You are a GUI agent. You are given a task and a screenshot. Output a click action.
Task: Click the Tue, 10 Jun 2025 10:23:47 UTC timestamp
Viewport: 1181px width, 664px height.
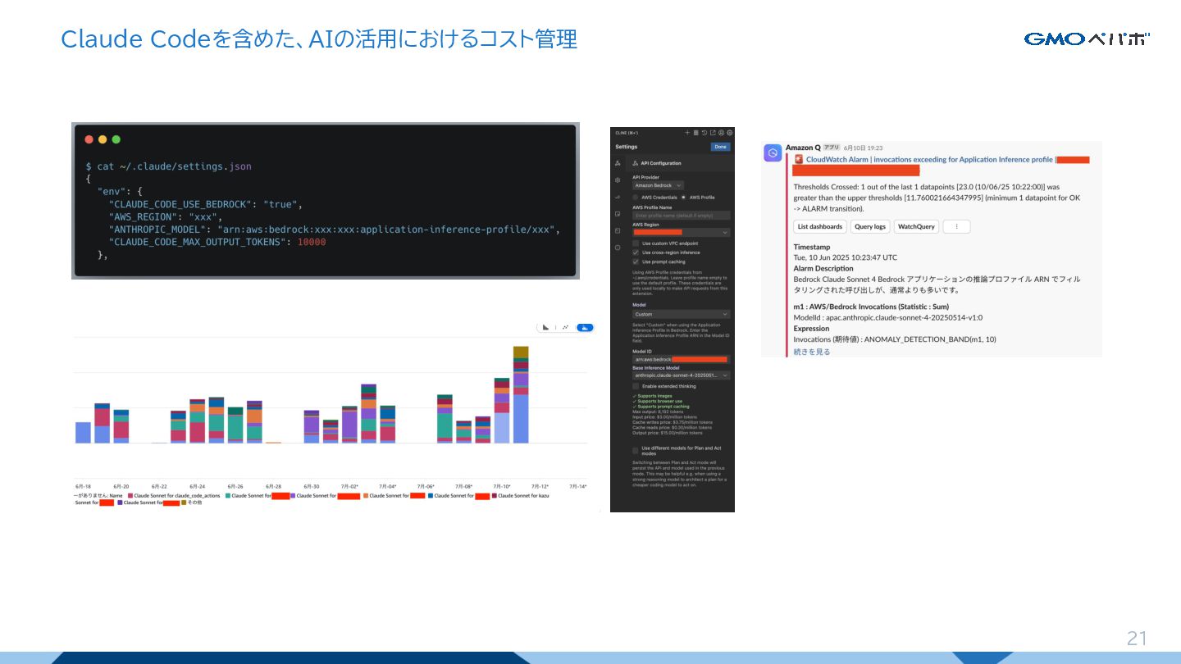tap(846, 257)
